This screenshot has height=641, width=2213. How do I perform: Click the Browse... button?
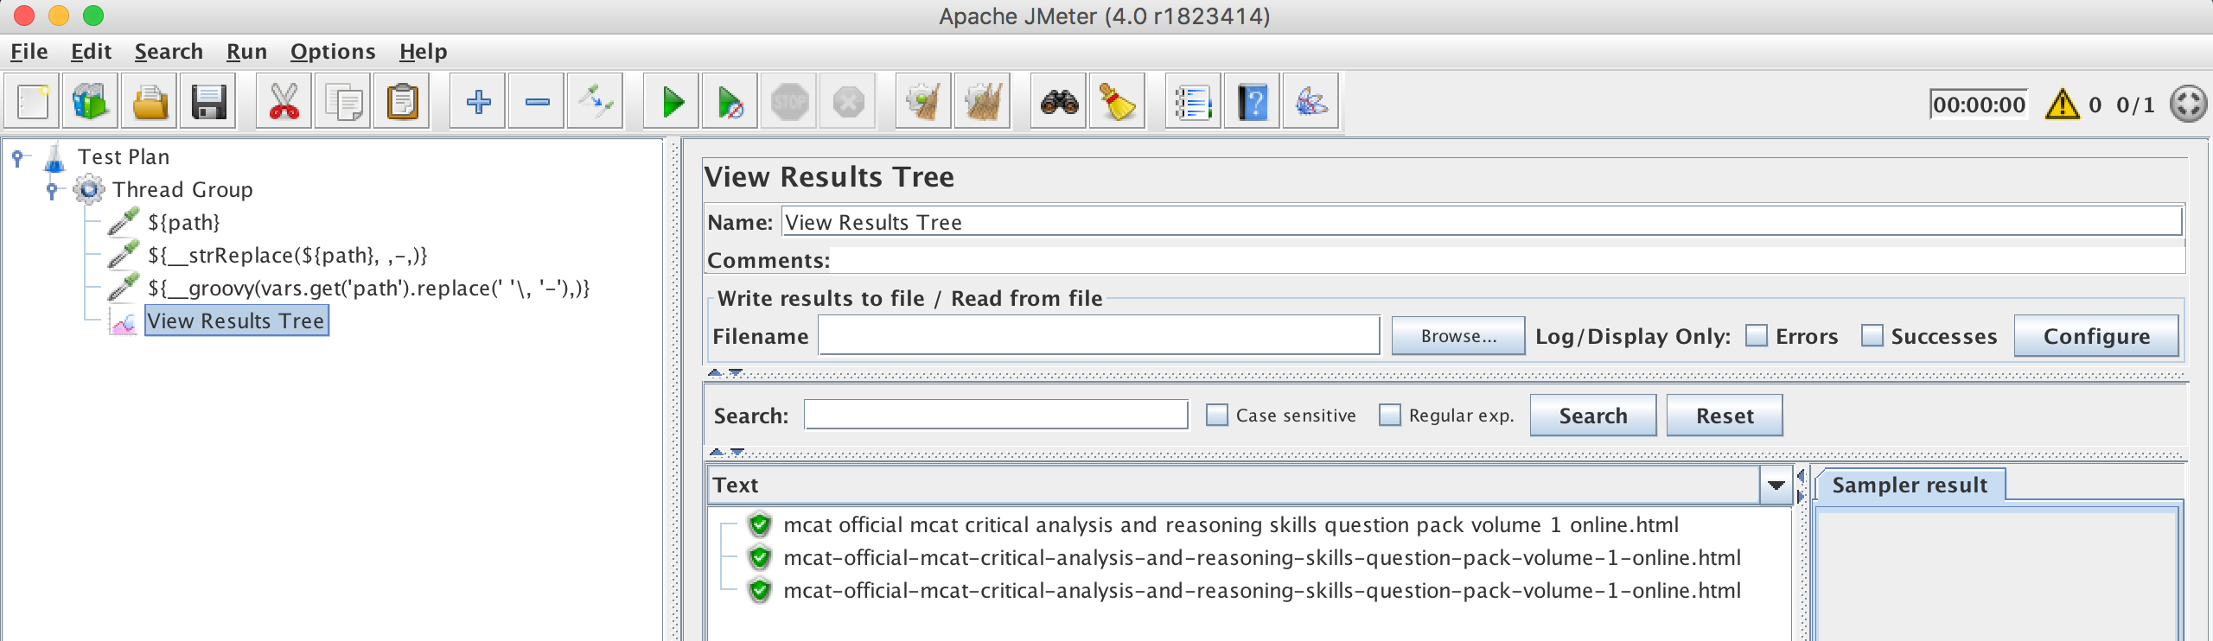(x=1457, y=336)
